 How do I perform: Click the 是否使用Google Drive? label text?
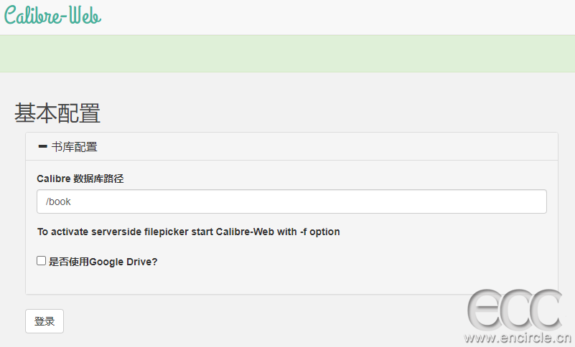[x=103, y=262]
